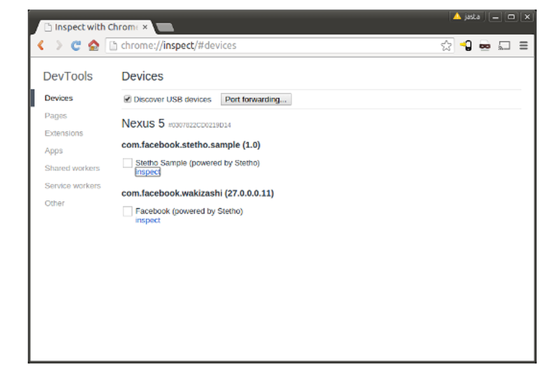Click the Stetho Sample page icon box

[127, 163]
